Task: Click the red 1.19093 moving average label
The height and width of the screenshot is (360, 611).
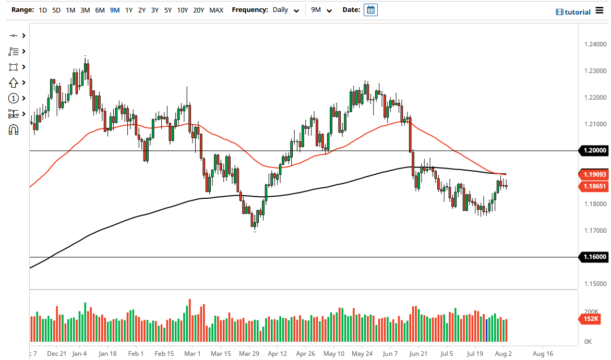Action: 594,174
